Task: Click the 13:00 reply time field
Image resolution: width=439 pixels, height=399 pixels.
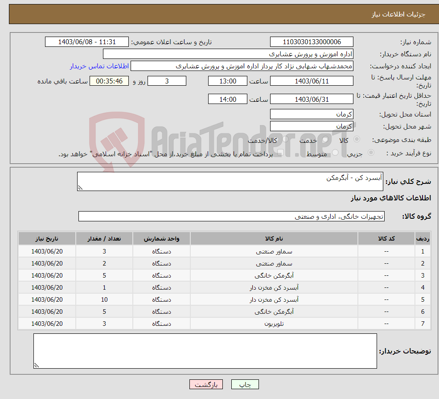Action: (228, 81)
